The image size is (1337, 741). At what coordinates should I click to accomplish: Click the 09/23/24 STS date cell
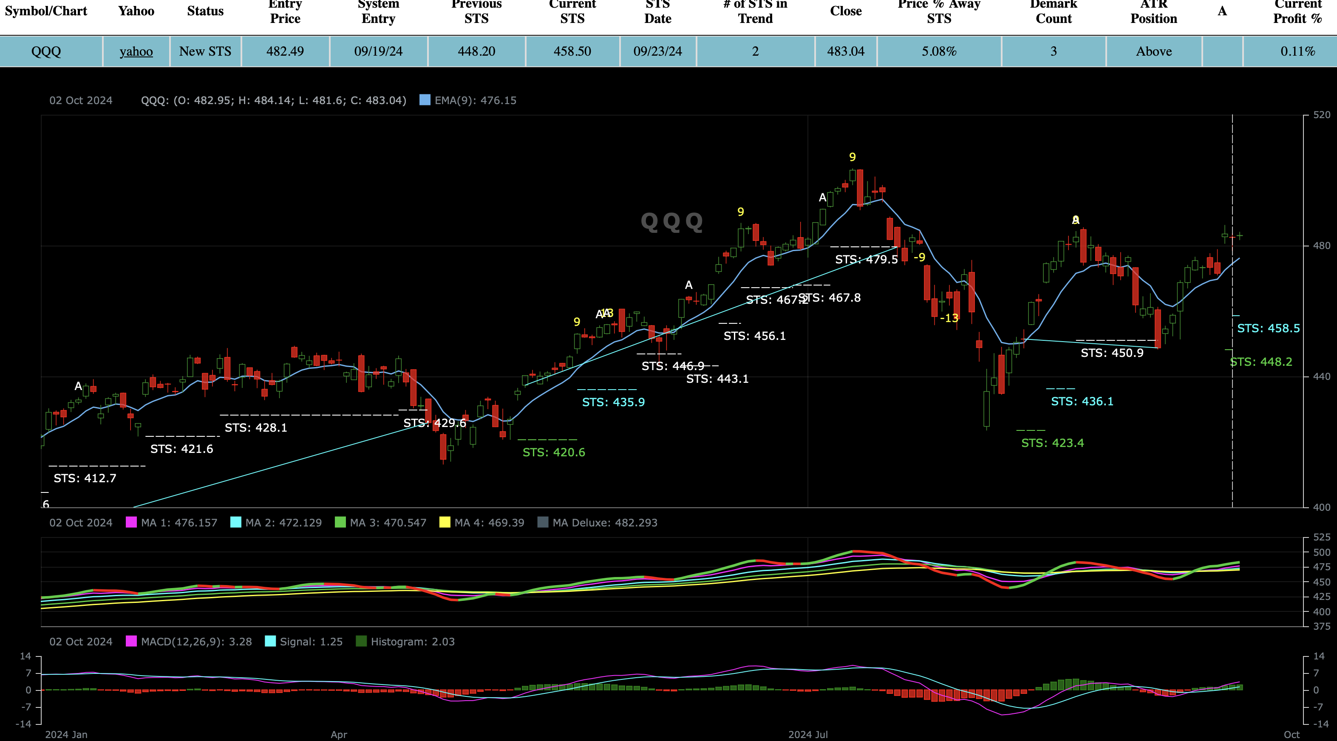[x=657, y=51]
